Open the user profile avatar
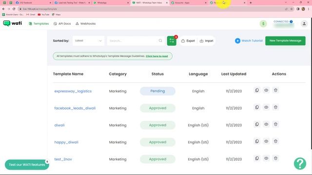Viewport: 312px width, 175px height. tap(304, 24)
